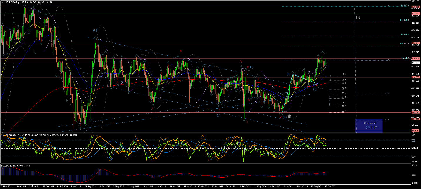The height and width of the screenshot is (189, 421).
Task: Click the 101.063 price level tag
Action: pyautogui.click(x=416, y=119)
